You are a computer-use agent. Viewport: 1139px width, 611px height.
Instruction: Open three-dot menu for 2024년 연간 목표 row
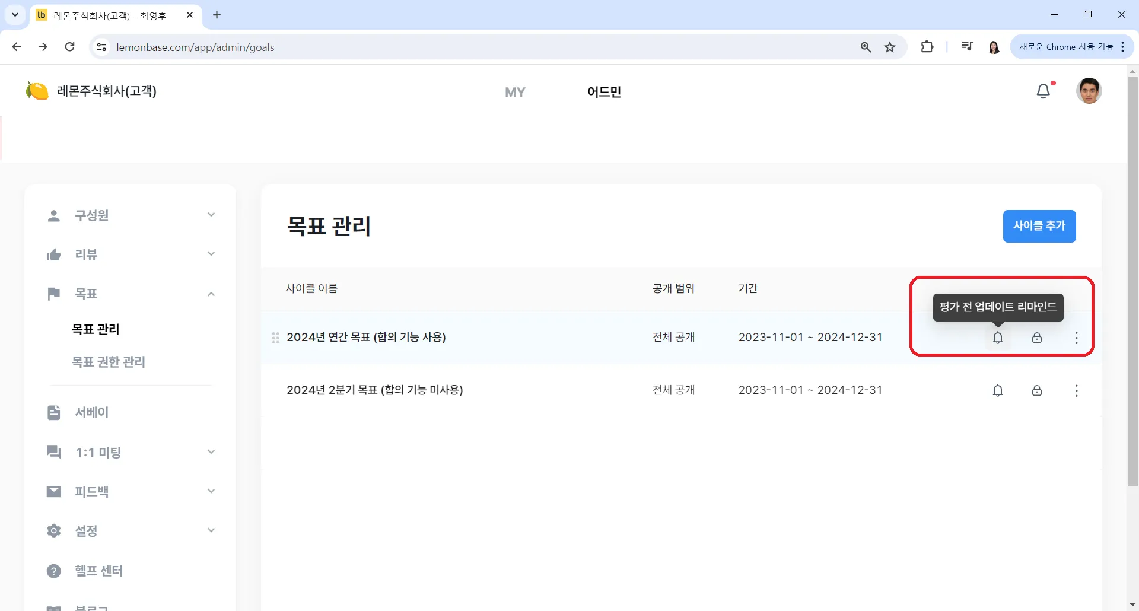(1076, 338)
